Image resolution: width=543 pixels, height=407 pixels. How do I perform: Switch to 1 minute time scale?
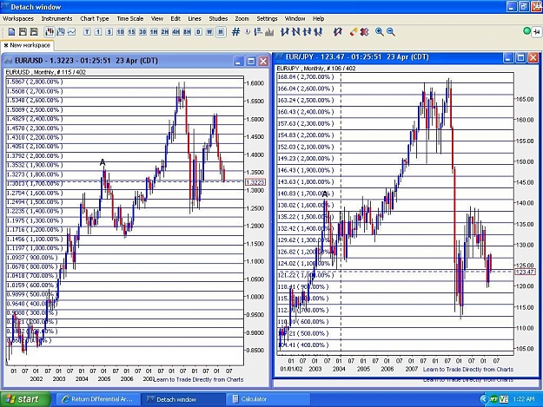(x=98, y=32)
